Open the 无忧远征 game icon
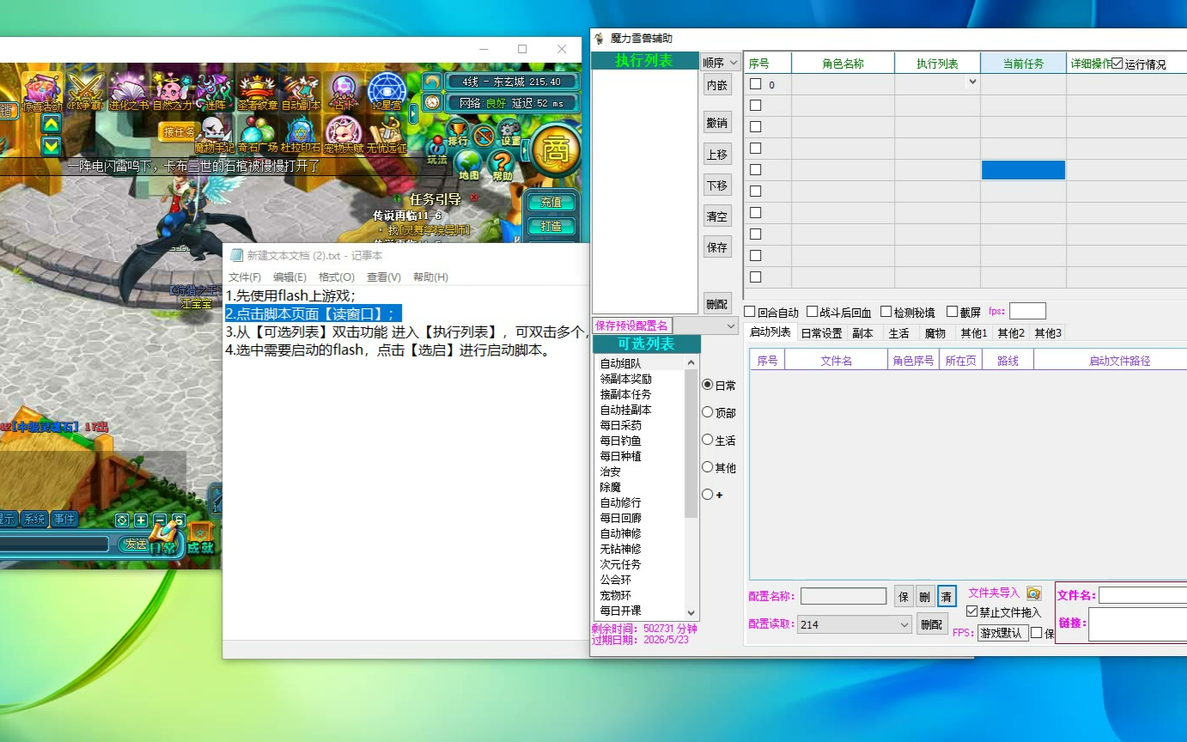 tap(387, 135)
